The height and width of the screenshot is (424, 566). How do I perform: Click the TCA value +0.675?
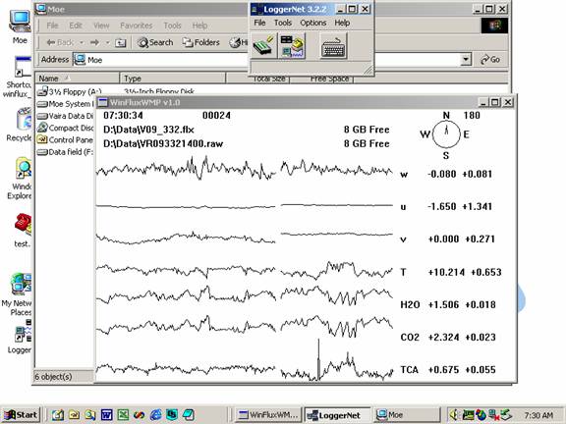coord(443,370)
